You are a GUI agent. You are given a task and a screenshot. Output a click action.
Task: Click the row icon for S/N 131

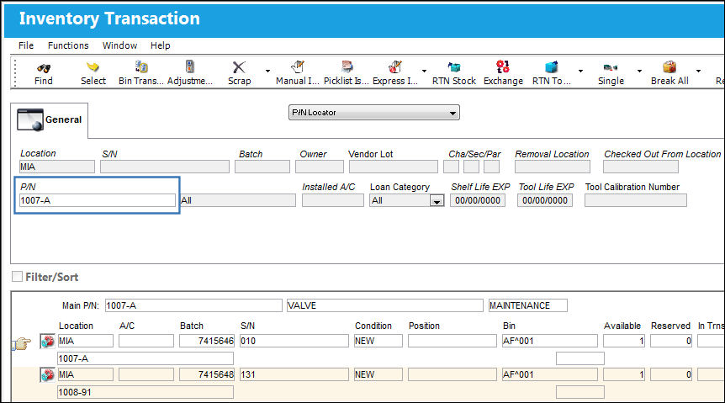pyautogui.click(x=47, y=374)
